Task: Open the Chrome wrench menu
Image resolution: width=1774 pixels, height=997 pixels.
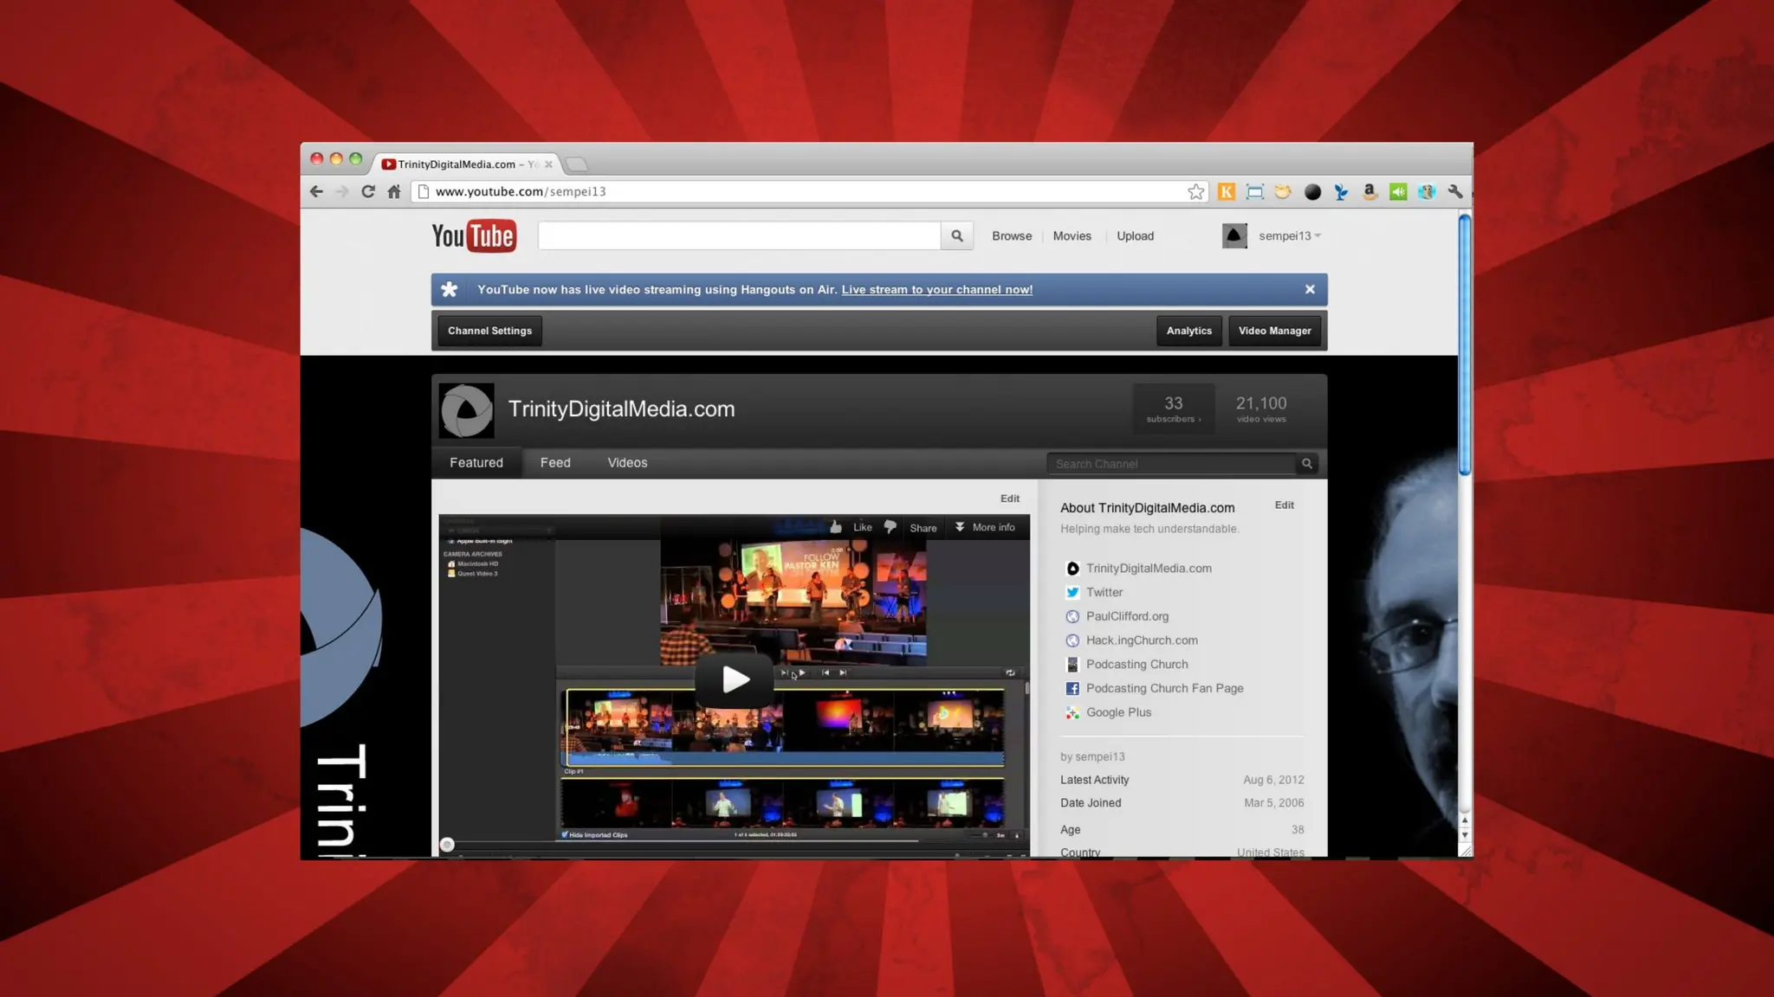Action: click(x=1455, y=191)
